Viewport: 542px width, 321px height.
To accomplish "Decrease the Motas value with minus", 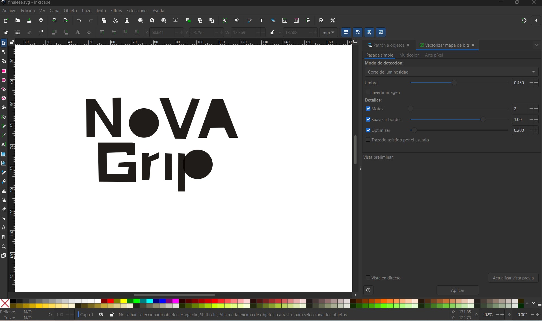I will coord(531,109).
